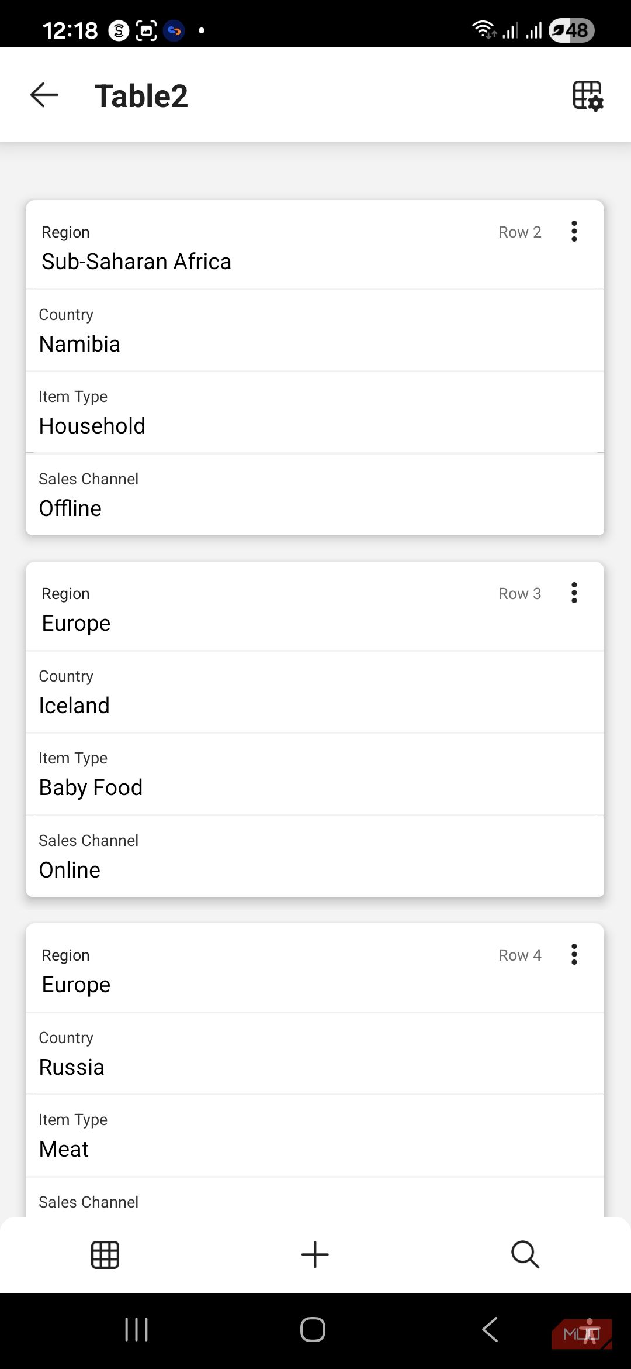Tap the Baby Food item type field
The width and height of the screenshot is (631, 1369).
coord(315,774)
